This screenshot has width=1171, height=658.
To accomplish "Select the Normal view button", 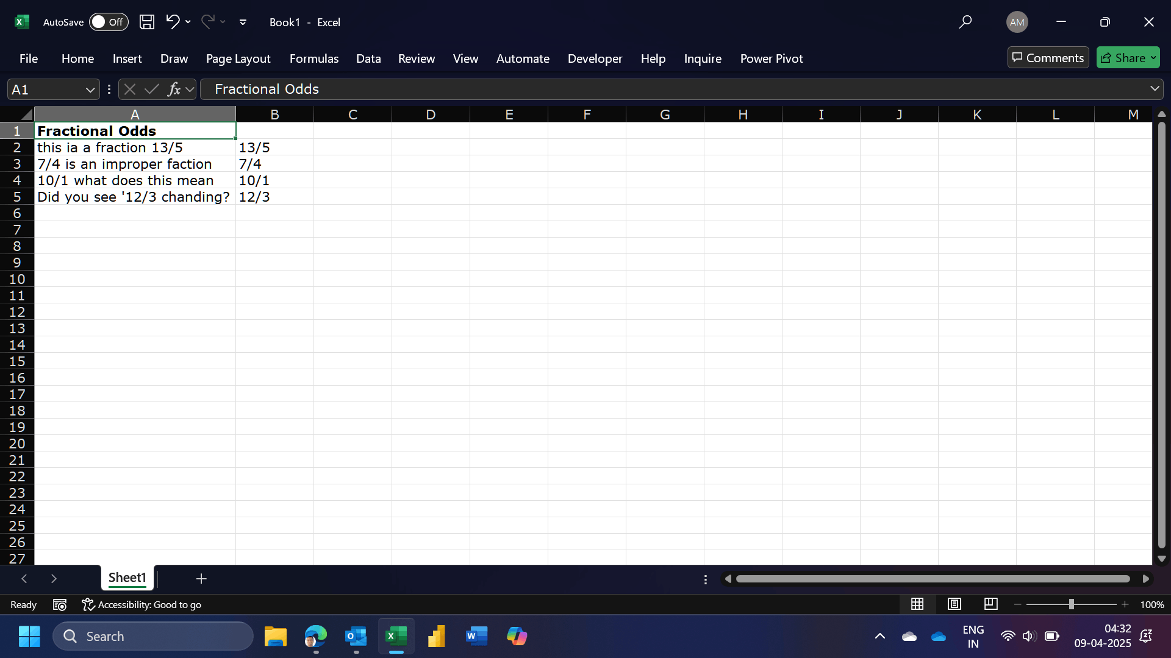I will click(x=917, y=604).
